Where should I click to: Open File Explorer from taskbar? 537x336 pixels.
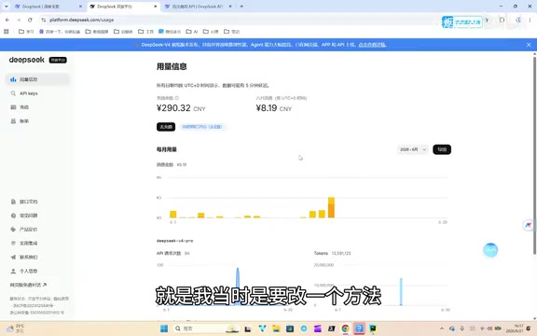276,329
